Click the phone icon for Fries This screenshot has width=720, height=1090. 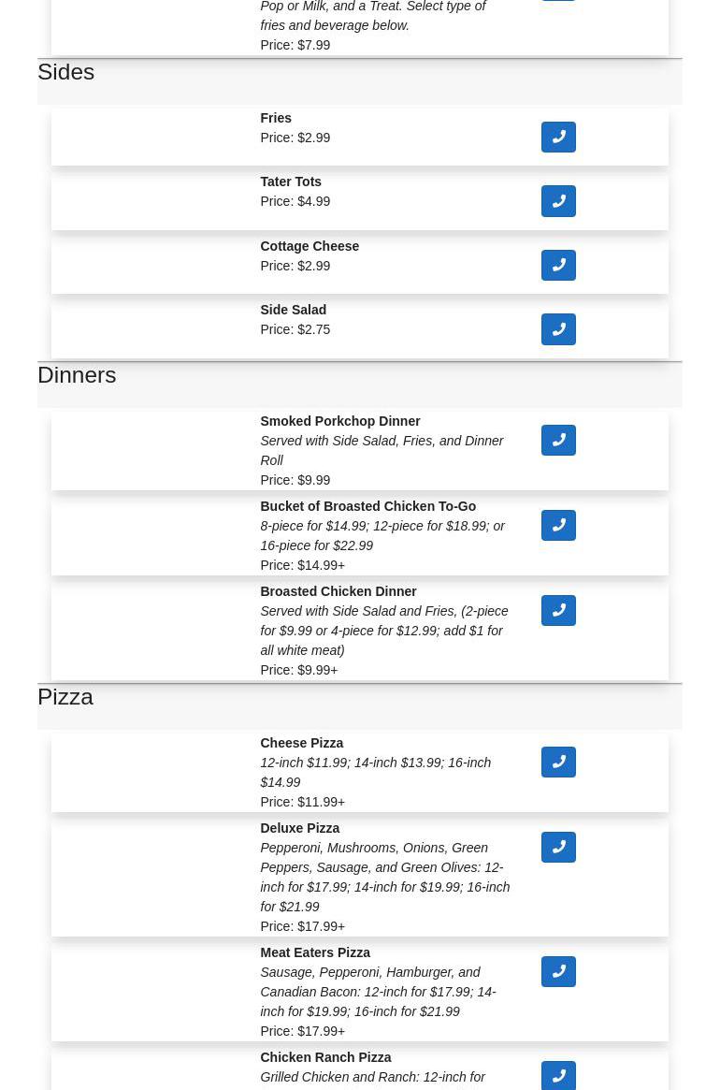[x=558, y=138]
